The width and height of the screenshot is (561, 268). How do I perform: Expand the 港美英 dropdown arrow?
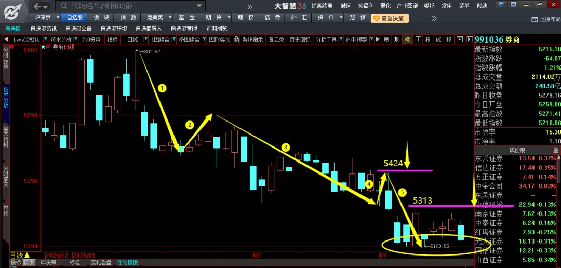pyautogui.click(x=170, y=17)
